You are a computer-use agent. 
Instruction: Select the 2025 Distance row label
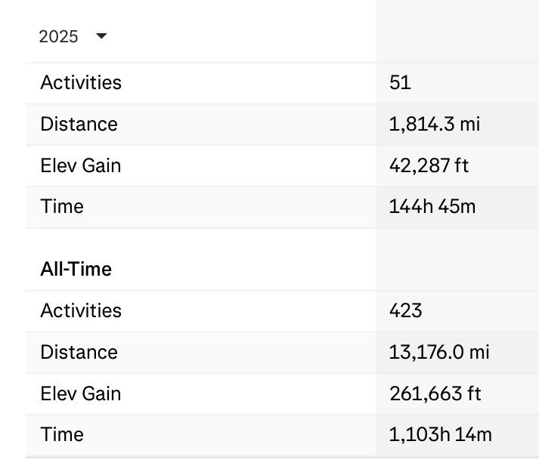coord(79,124)
